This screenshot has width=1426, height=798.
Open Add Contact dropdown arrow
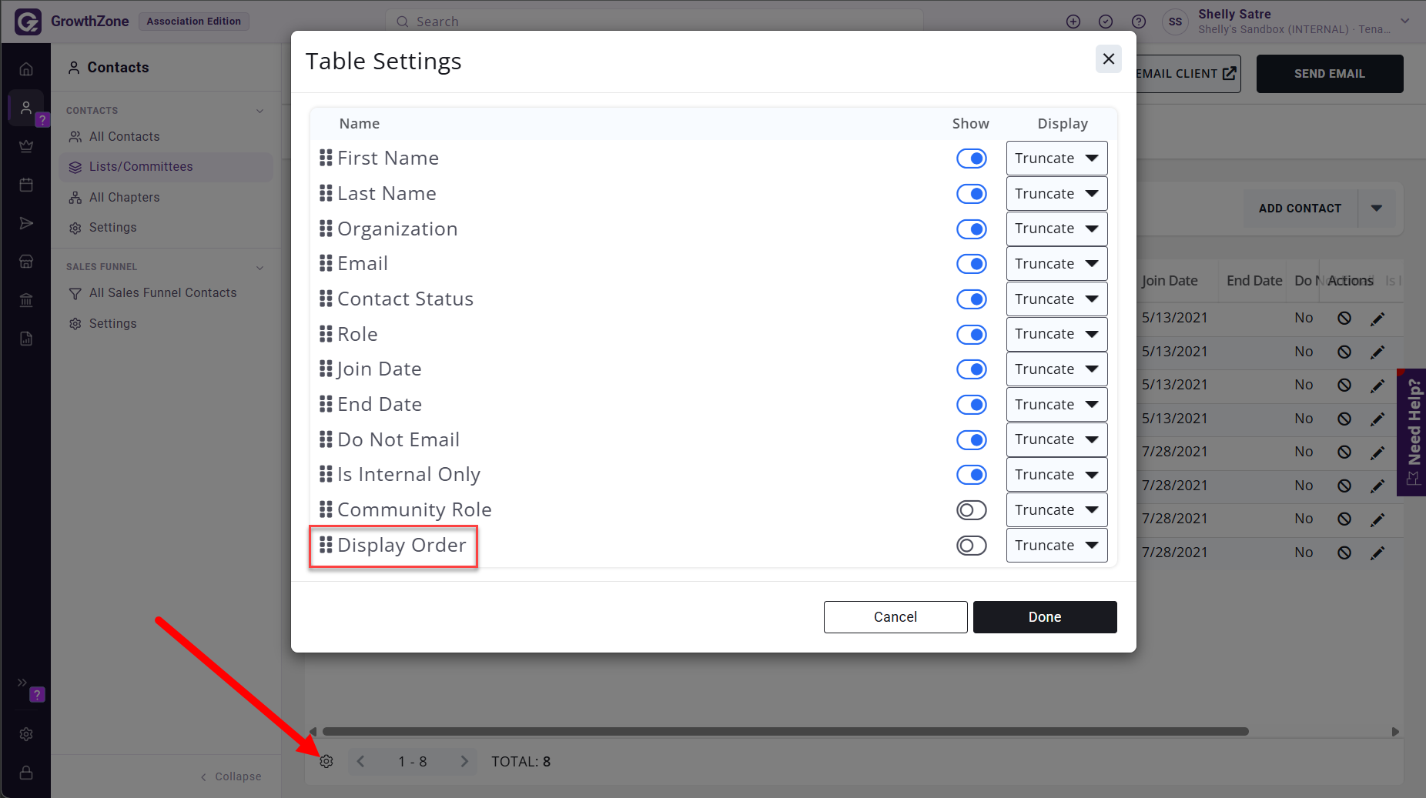click(1377, 209)
